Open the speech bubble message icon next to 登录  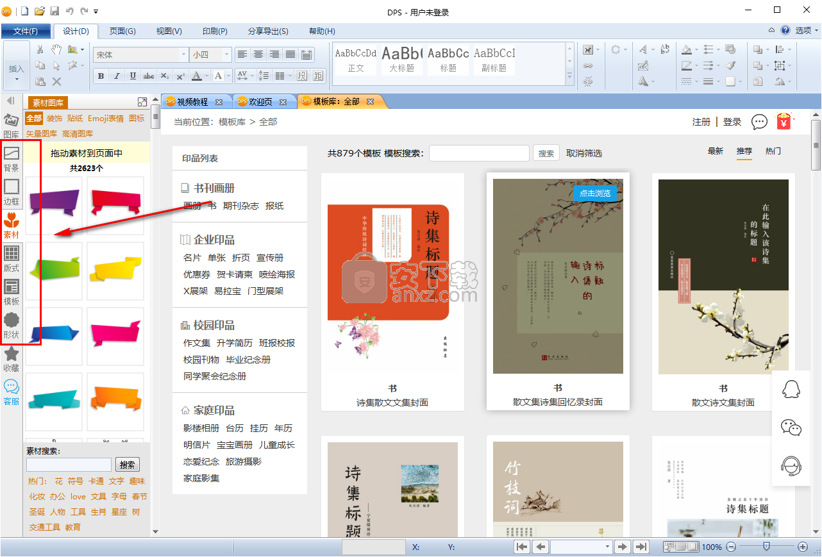tap(759, 122)
